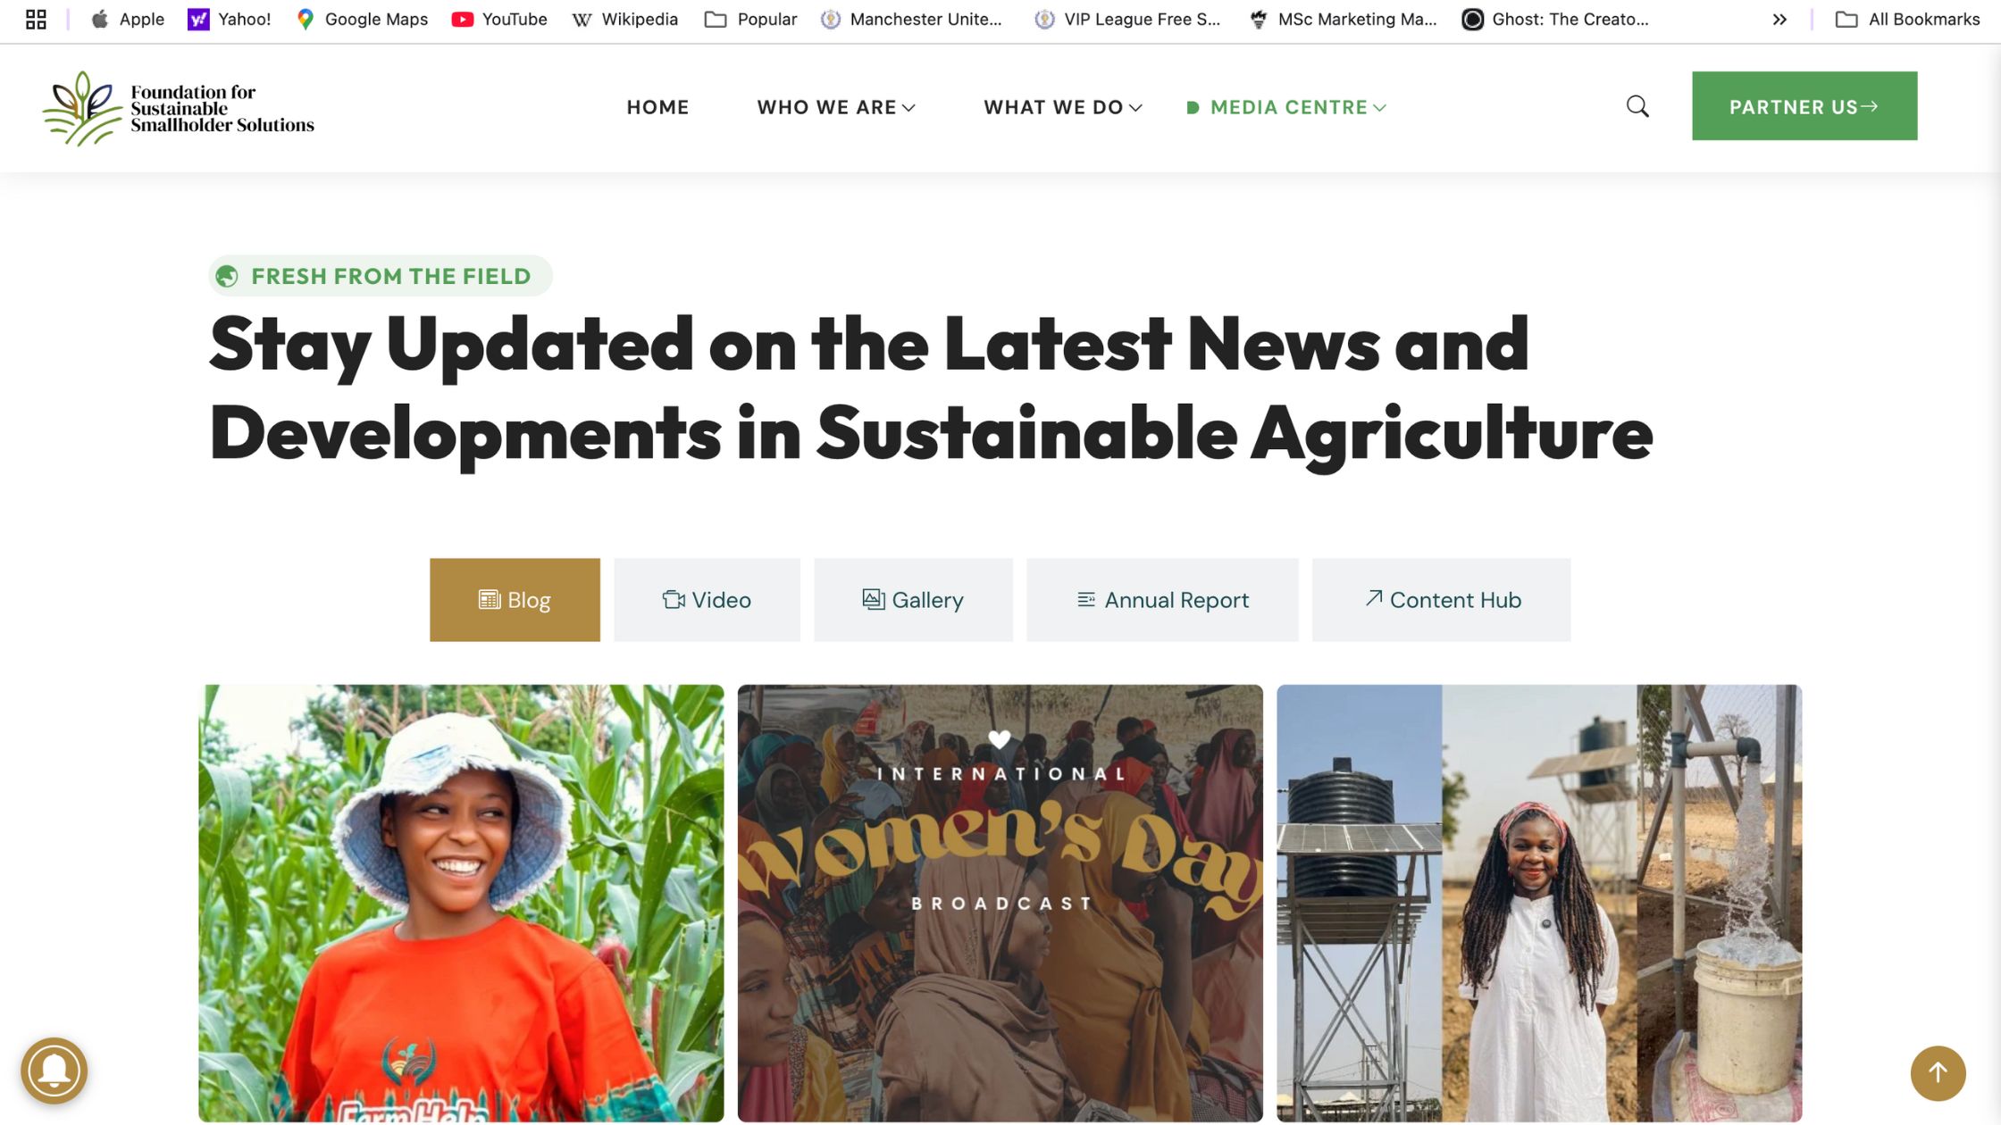This screenshot has height=1125, width=2001.
Task: Open the Google Maps bookmark
Action: 362,19
